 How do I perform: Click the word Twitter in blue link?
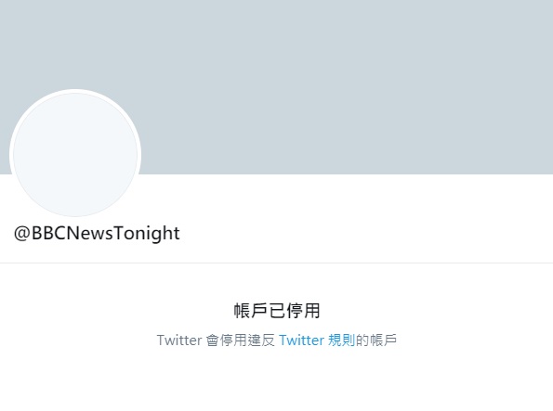point(301,340)
